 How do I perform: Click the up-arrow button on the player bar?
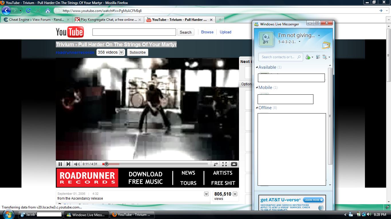[234, 164]
